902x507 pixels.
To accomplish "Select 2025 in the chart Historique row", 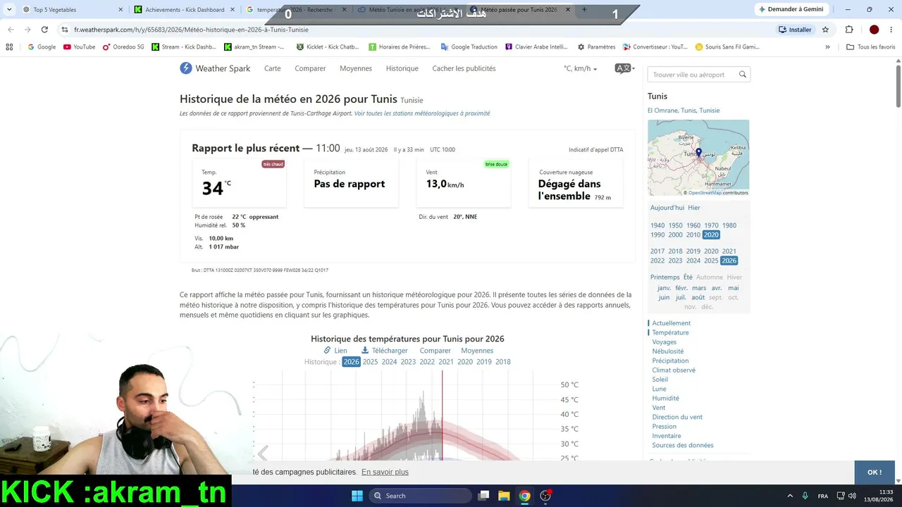I will (x=370, y=362).
